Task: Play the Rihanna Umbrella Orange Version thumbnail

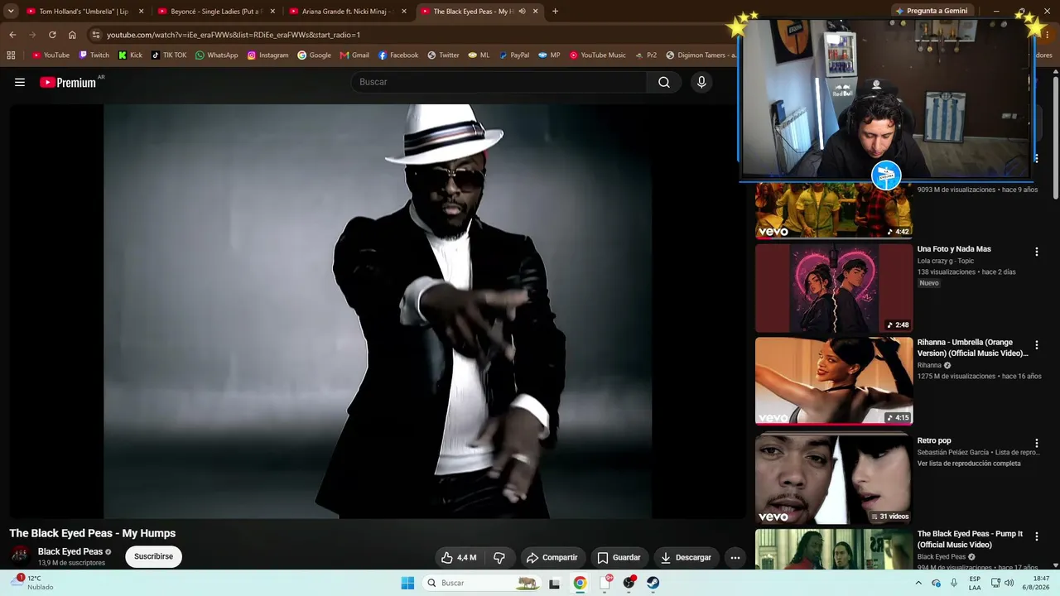Action: click(834, 381)
